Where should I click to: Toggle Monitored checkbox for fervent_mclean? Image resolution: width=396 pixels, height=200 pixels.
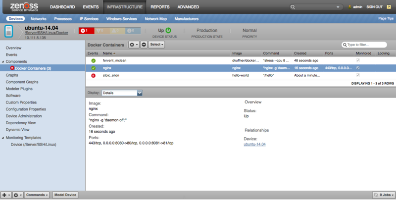(x=358, y=60)
